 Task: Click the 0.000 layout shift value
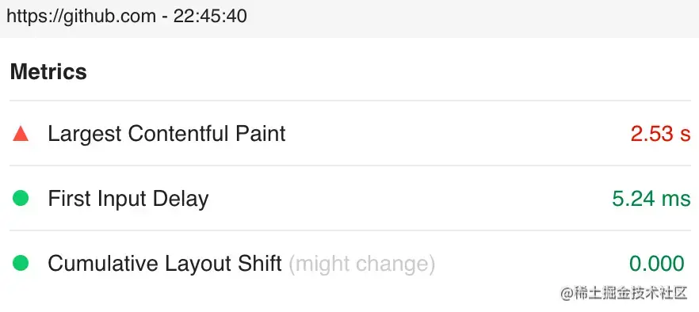[657, 264]
